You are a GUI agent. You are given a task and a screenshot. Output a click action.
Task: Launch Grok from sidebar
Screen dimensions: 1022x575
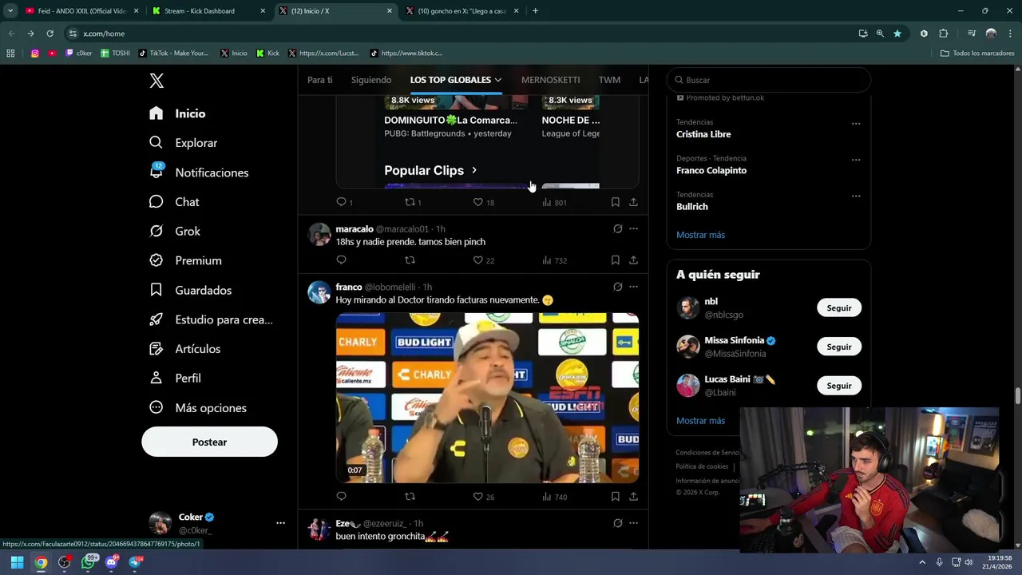coord(175,231)
